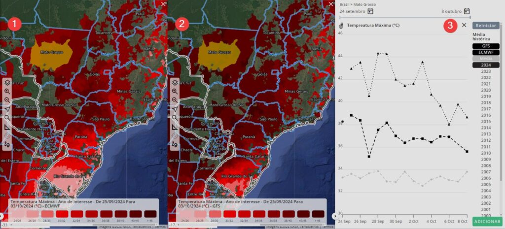Toggle year 2023 in historical list
The image size is (505, 229).
(486, 71)
